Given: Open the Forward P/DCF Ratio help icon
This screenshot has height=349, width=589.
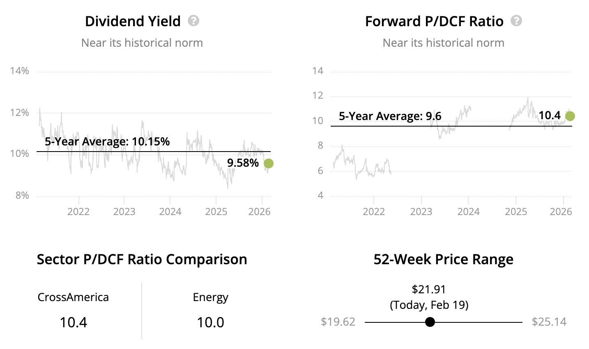Looking at the screenshot, I should (x=516, y=20).
